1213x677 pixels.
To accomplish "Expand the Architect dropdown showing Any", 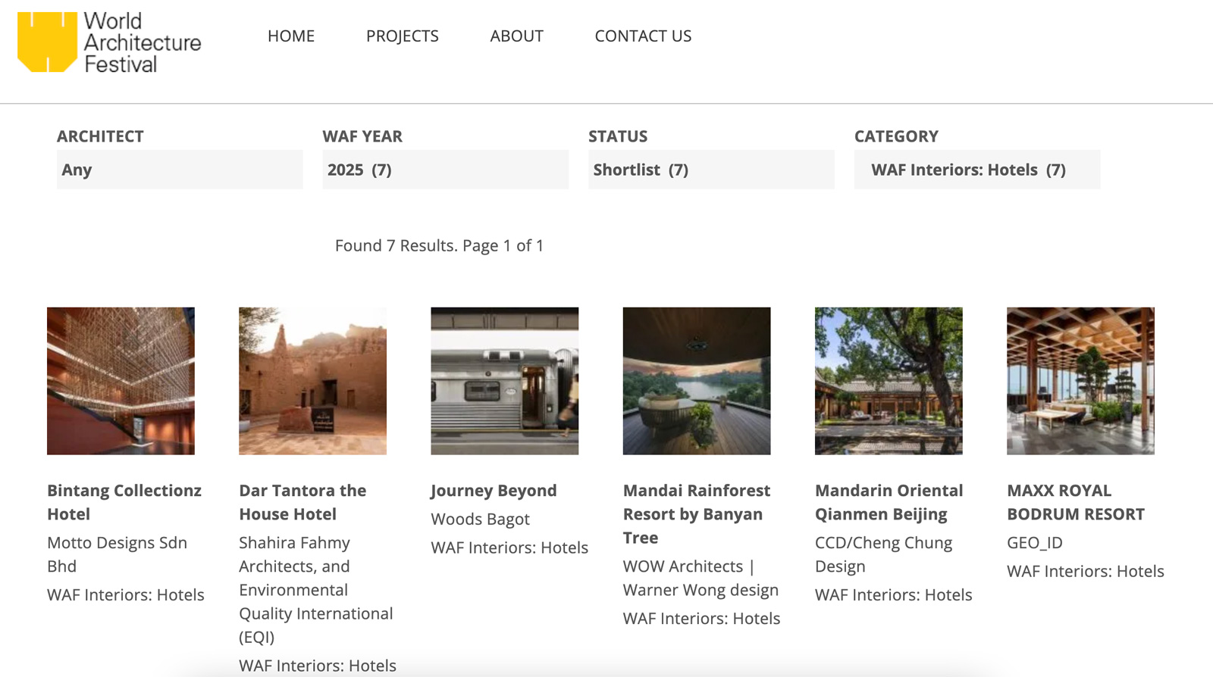I will [180, 170].
